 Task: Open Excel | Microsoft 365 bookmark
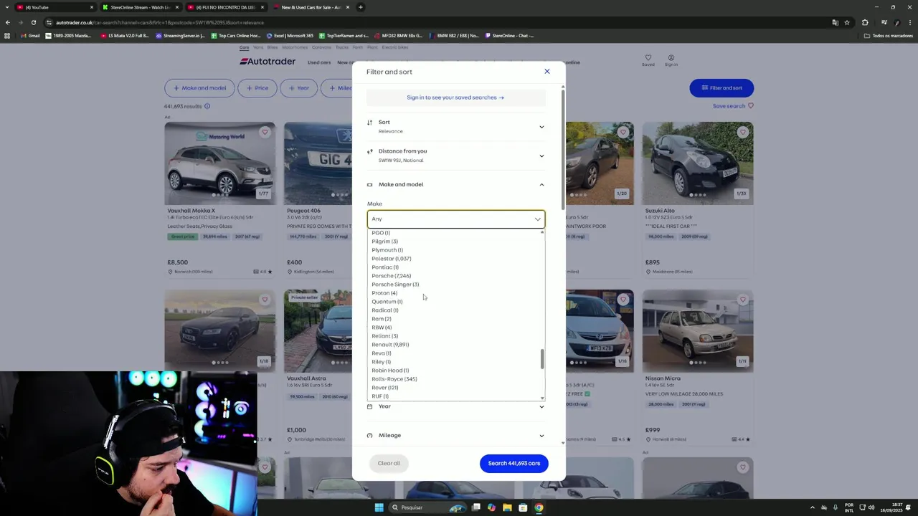tap(290, 35)
